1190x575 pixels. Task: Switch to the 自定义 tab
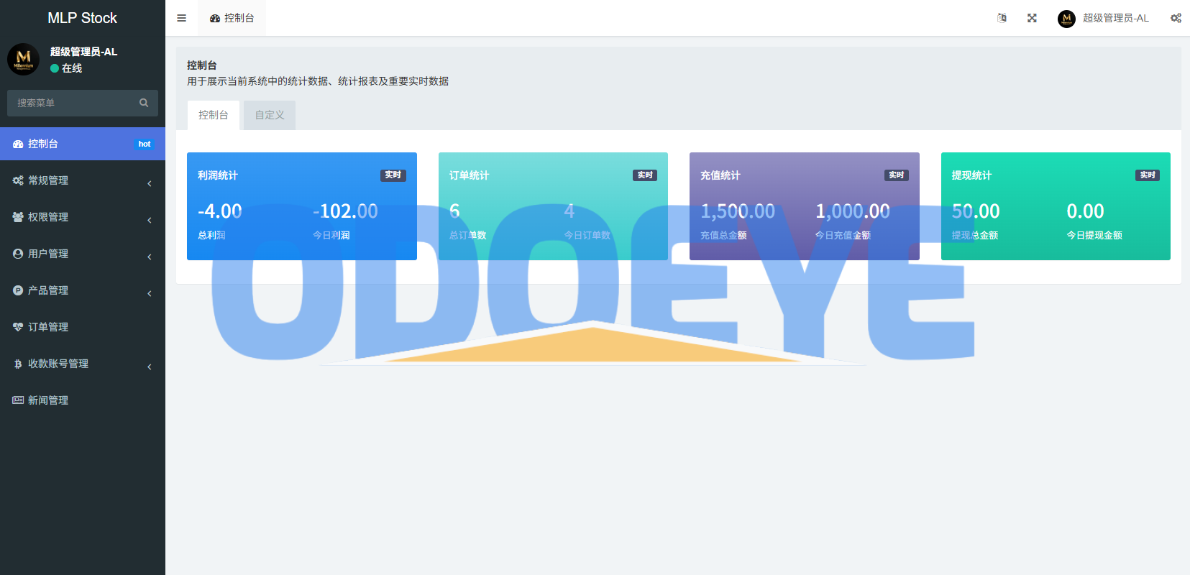point(270,115)
